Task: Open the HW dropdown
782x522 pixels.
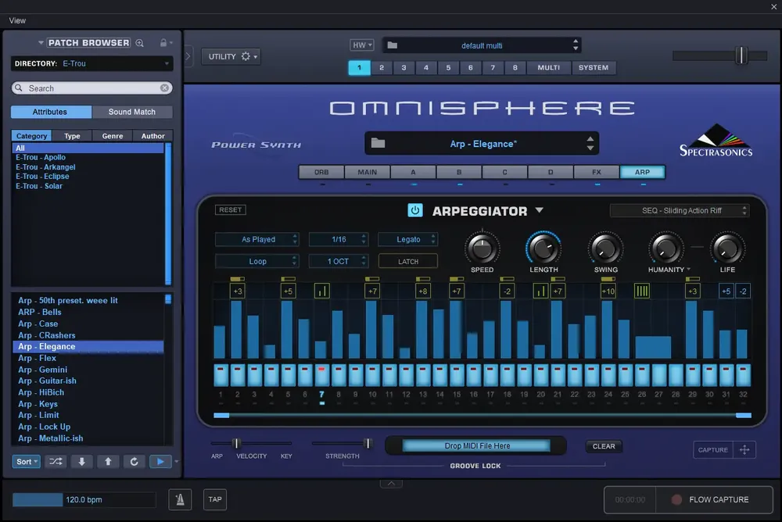Action: click(x=361, y=45)
